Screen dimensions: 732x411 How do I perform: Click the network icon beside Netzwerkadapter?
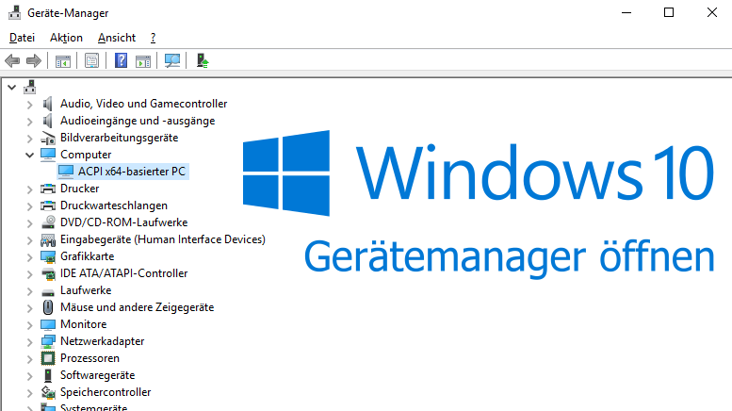[48, 341]
